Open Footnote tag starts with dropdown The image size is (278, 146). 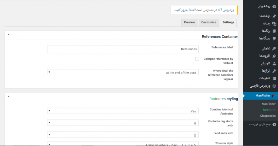pyautogui.click(x=123, y=123)
